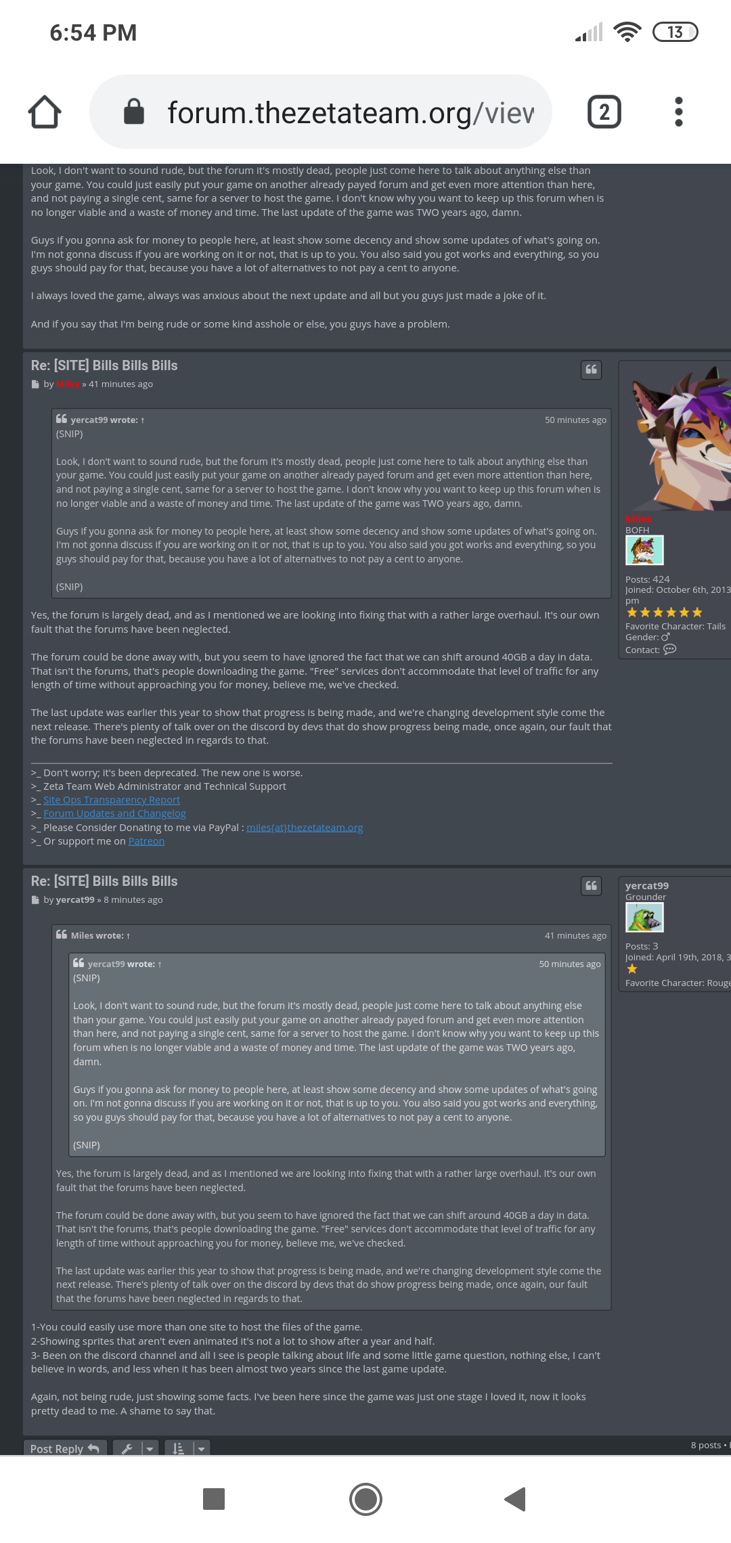Click the Post Reply button

pos(65,1448)
